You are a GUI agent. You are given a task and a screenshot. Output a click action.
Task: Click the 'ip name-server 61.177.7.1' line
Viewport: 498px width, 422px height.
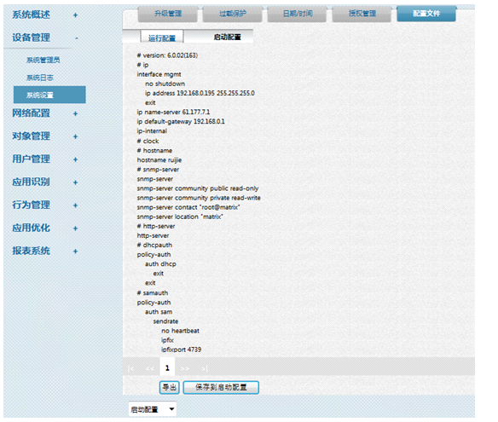click(x=173, y=112)
